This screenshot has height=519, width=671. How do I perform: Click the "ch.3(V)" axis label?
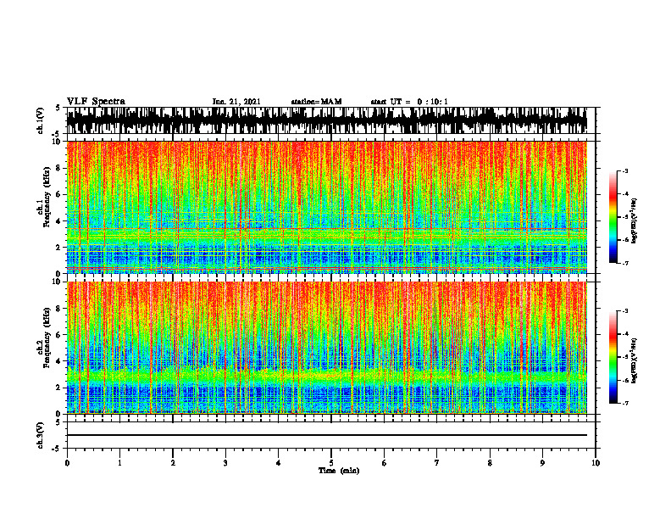coord(41,436)
